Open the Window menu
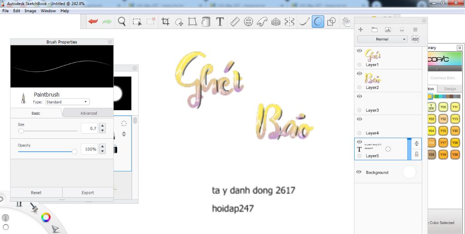465x234 pixels. 48,11
